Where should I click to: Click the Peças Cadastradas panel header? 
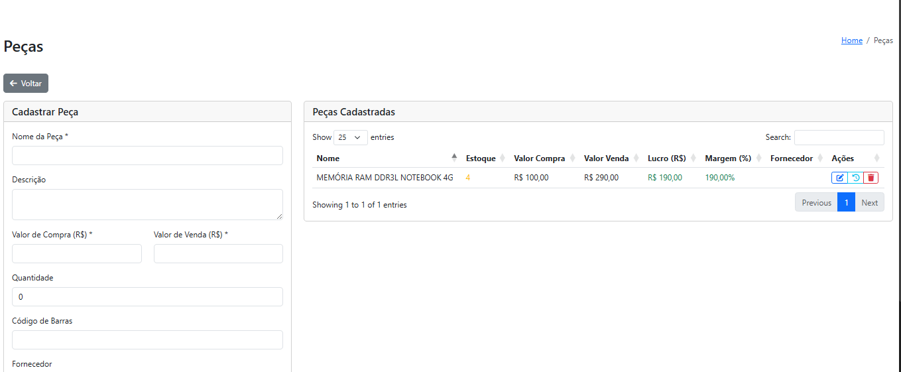coord(598,112)
